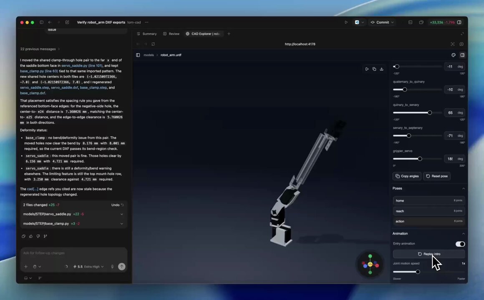This screenshot has width=484, height=300.
Task: Select the action pose
Action: point(429,221)
